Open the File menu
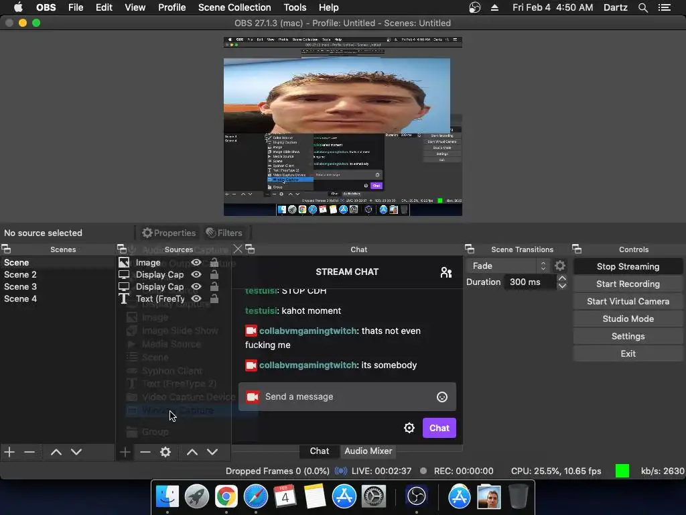686x515 pixels. [76, 7]
